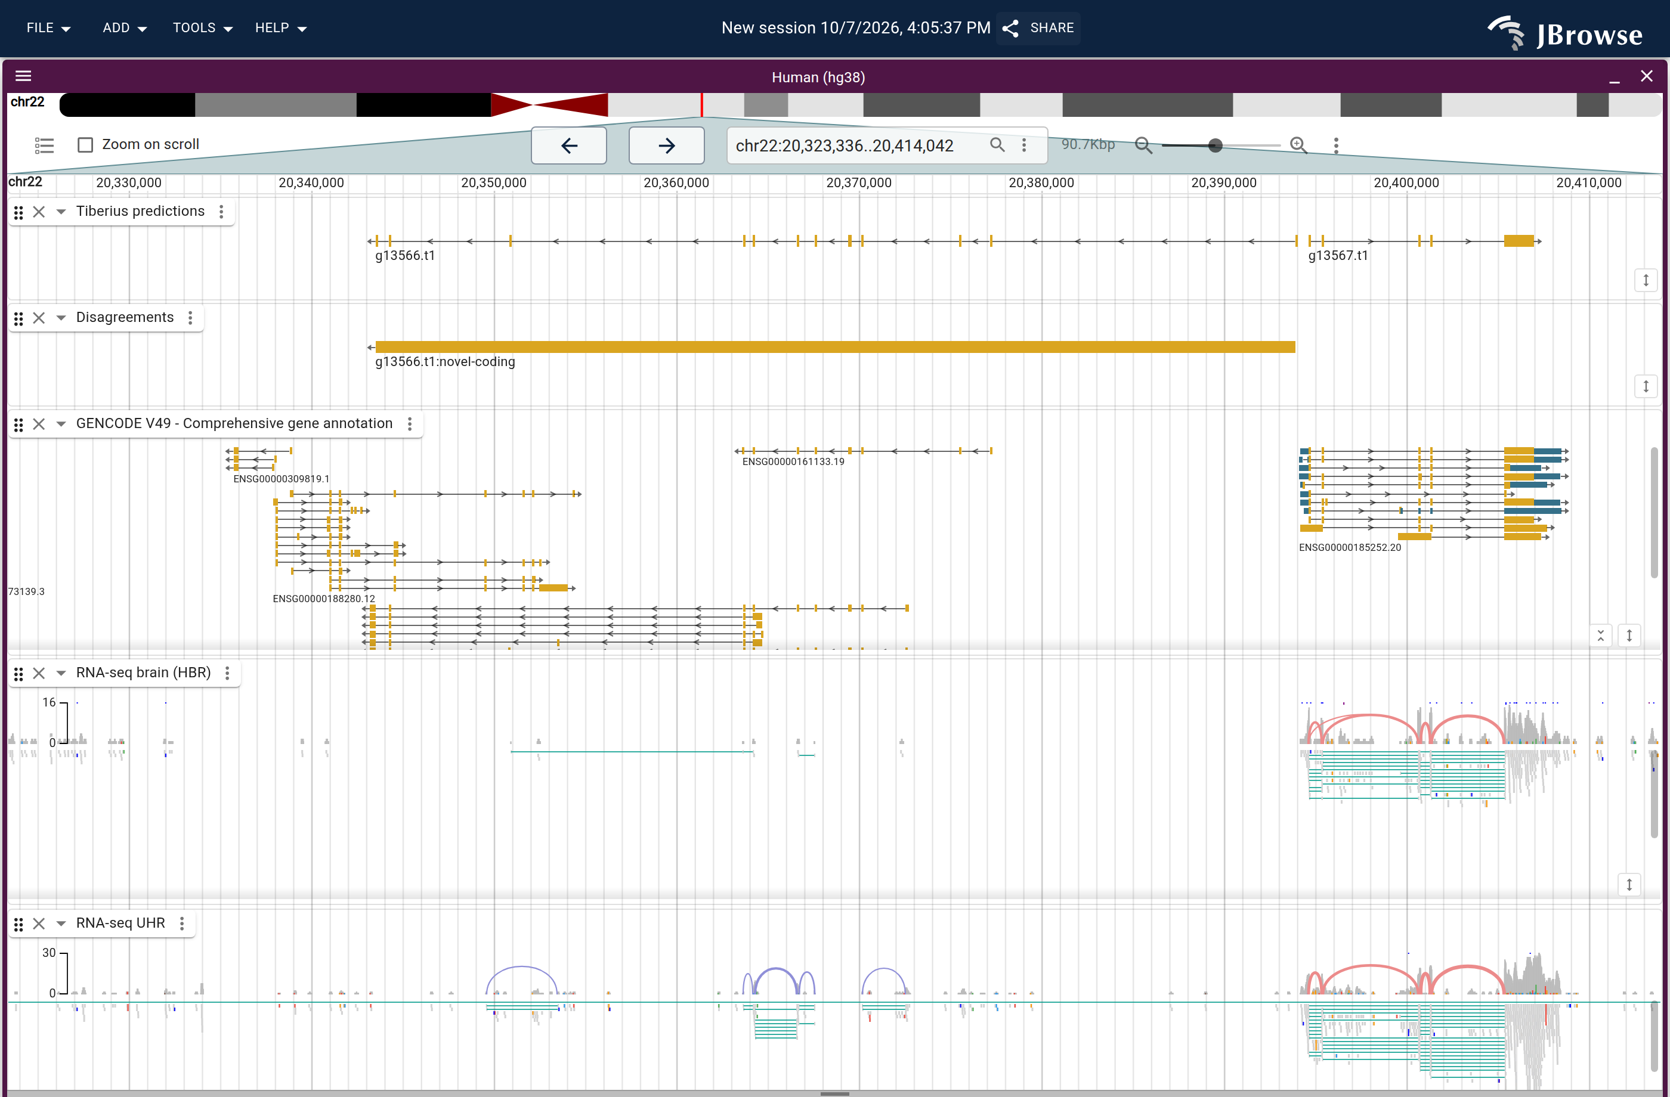
Task: Collapse the GENCODE V49 track arrow
Action: tap(61, 424)
